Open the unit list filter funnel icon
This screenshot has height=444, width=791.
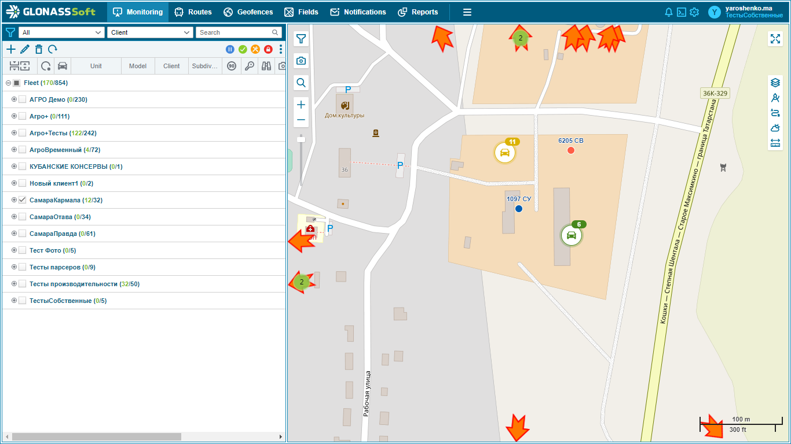click(x=10, y=32)
